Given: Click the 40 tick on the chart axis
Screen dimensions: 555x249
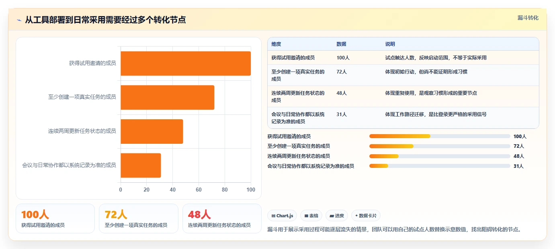Looking at the screenshot, I should click(x=173, y=190).
